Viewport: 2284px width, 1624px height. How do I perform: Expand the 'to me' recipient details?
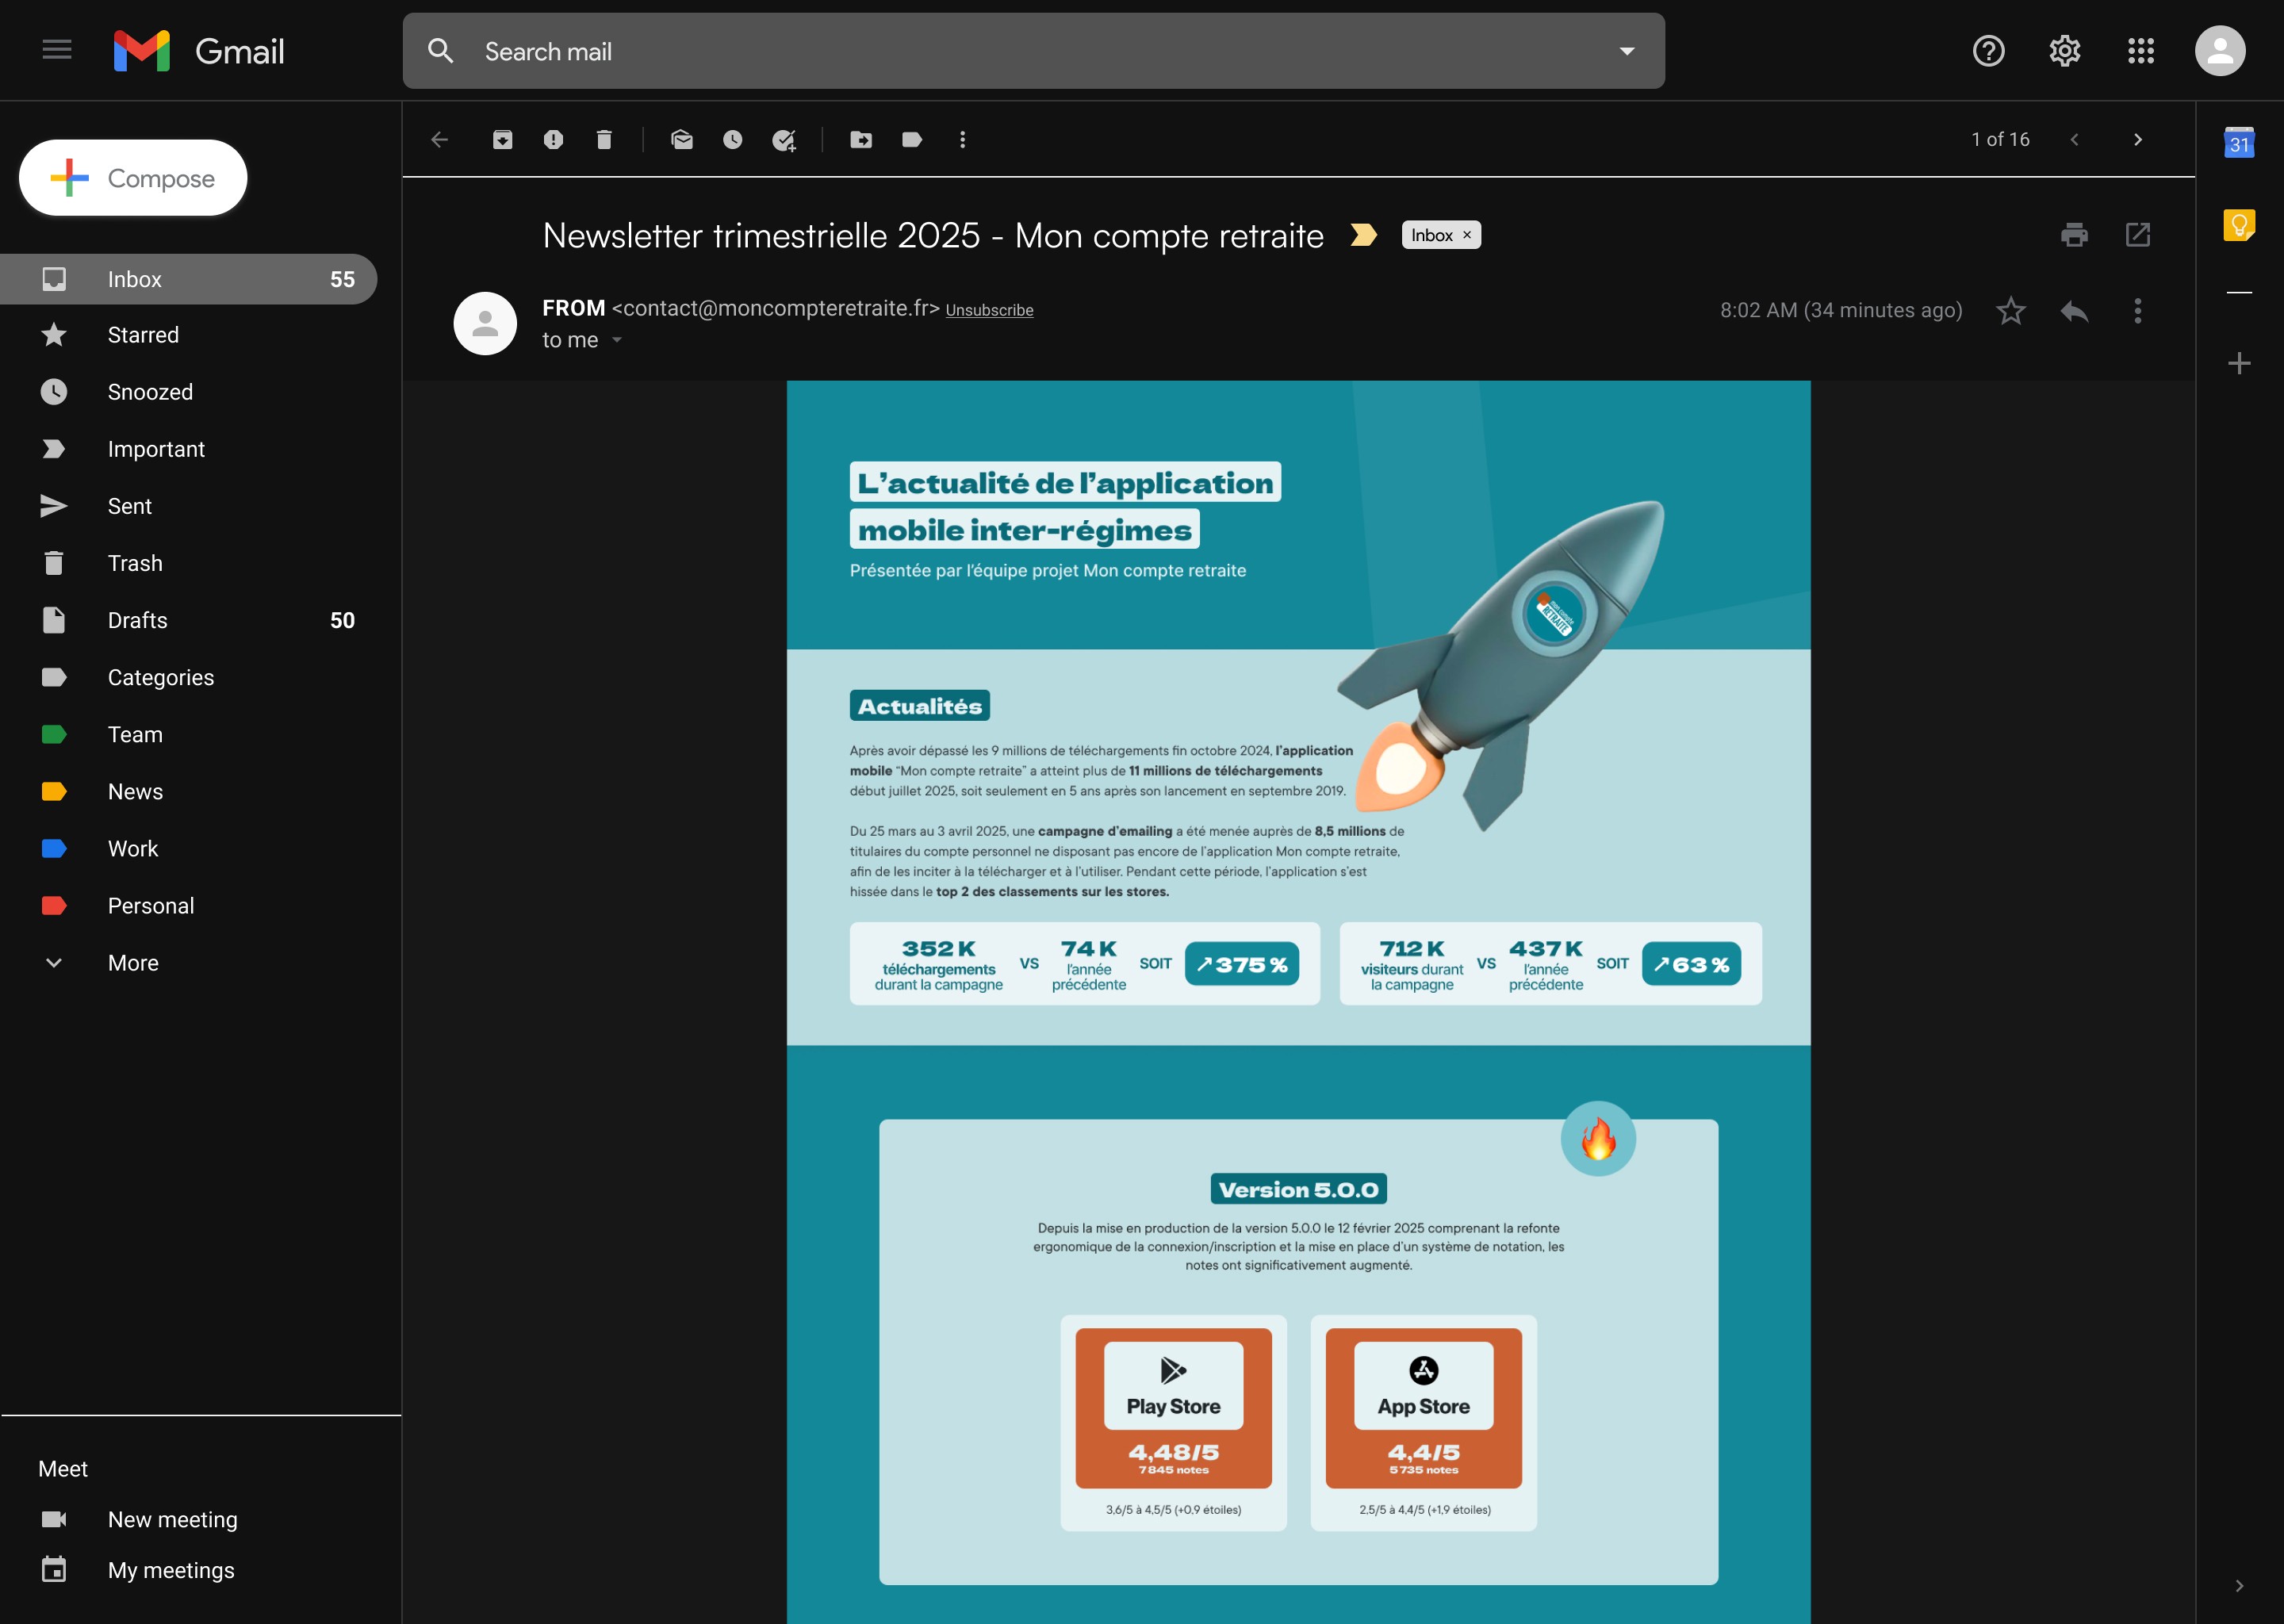pyautogui.click(x=617, y=340)
